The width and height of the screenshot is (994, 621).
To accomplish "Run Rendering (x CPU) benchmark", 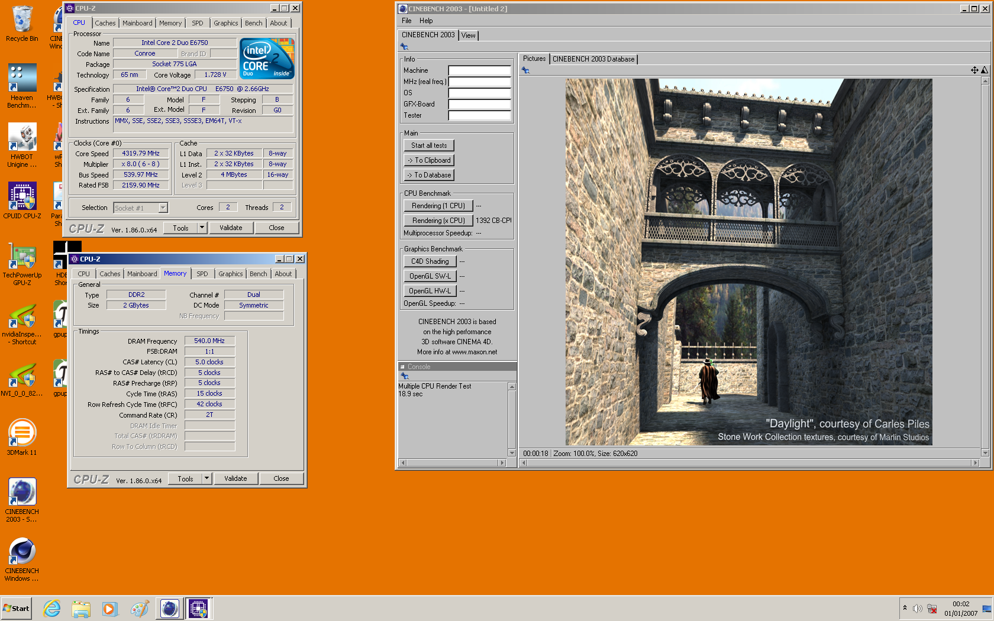I will [x=438, y=221].
